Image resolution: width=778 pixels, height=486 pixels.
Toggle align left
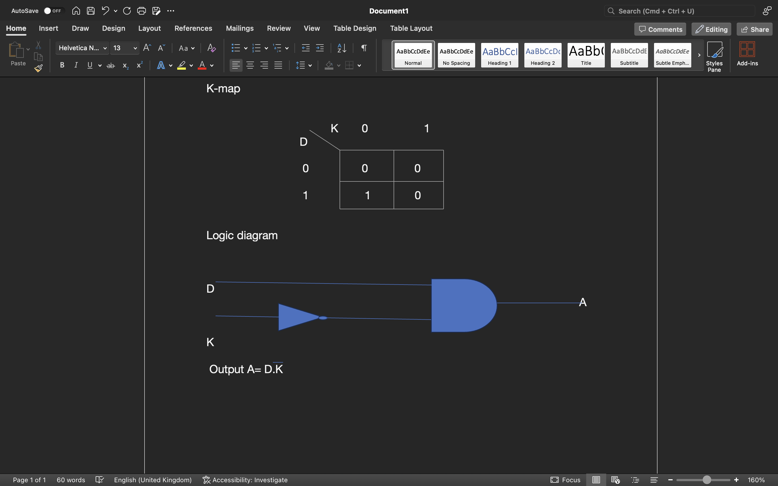point(236,65)
